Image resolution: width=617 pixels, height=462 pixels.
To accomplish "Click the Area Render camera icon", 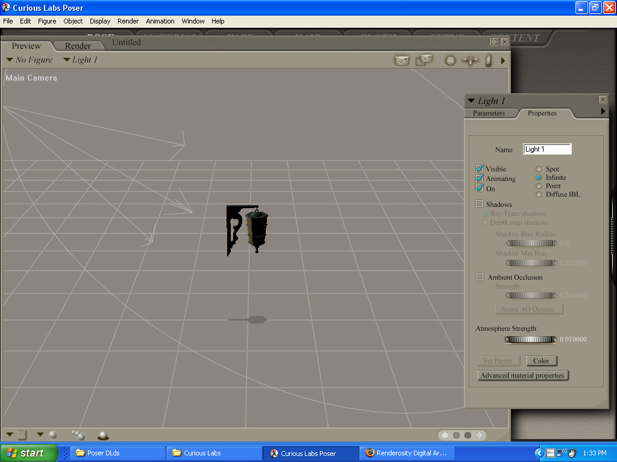I will pos(424,60).
